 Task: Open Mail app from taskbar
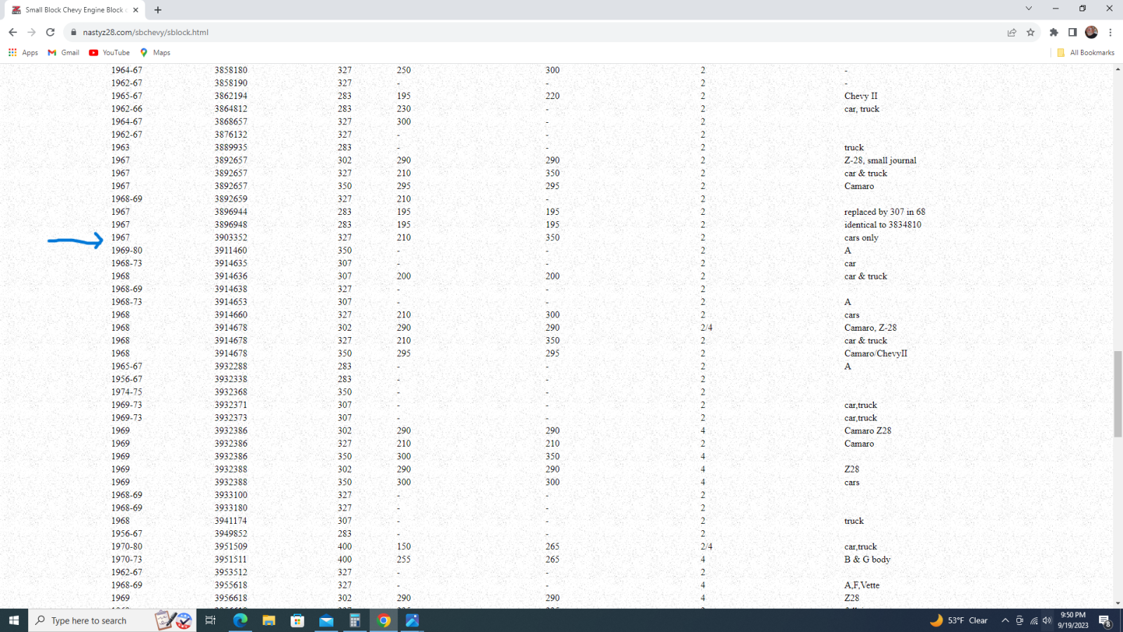click(326, 620)
